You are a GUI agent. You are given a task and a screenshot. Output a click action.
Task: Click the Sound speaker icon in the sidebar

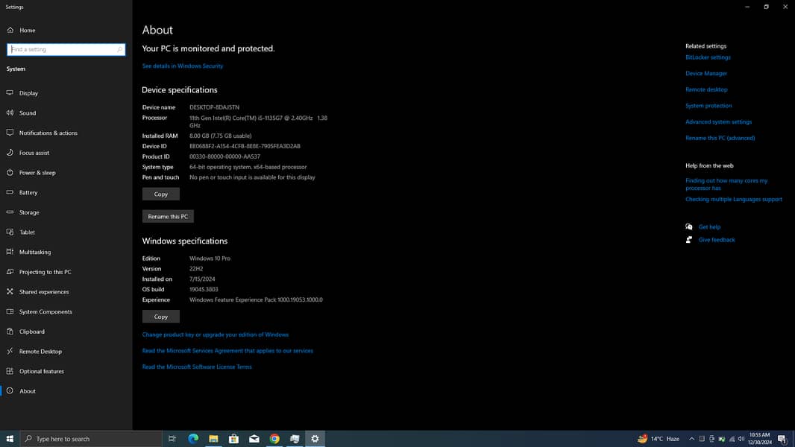[x=10, y=113]
